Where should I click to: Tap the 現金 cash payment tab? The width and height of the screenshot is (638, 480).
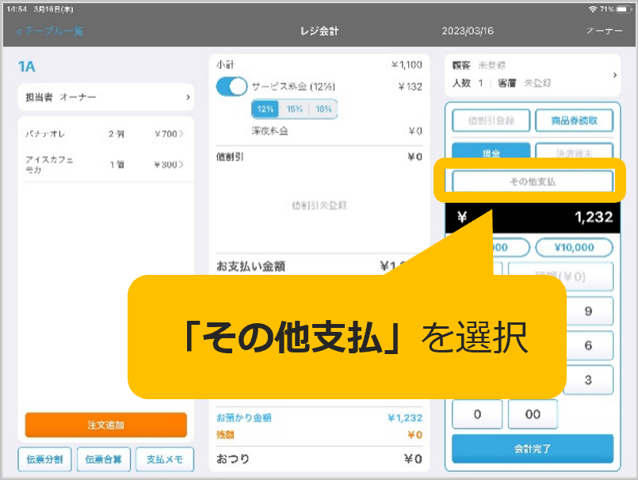click(491, 152)
